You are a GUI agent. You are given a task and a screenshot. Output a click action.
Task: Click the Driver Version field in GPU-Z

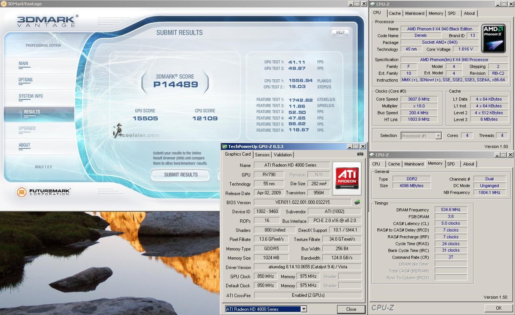pos(307,267)
